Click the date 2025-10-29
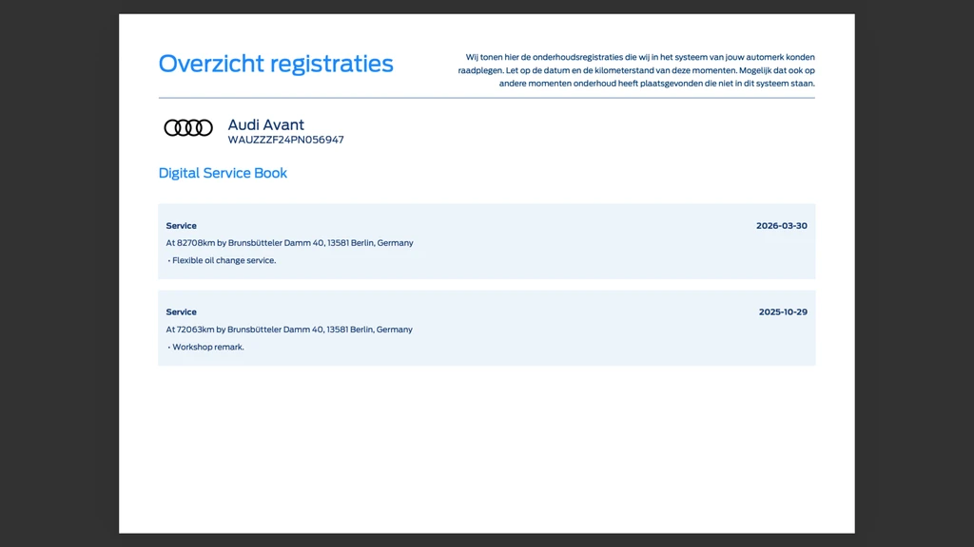Viewport: 974px width, 547px height. pyautogui.click(x=783, y=311)
